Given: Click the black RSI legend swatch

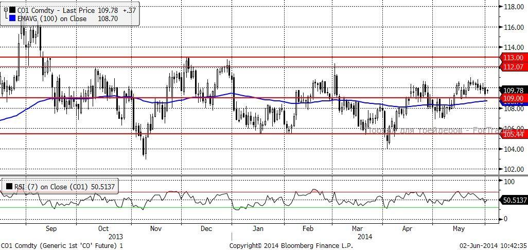Looking at the screenshot, I should pyautogui.click(x=9, y=187).
